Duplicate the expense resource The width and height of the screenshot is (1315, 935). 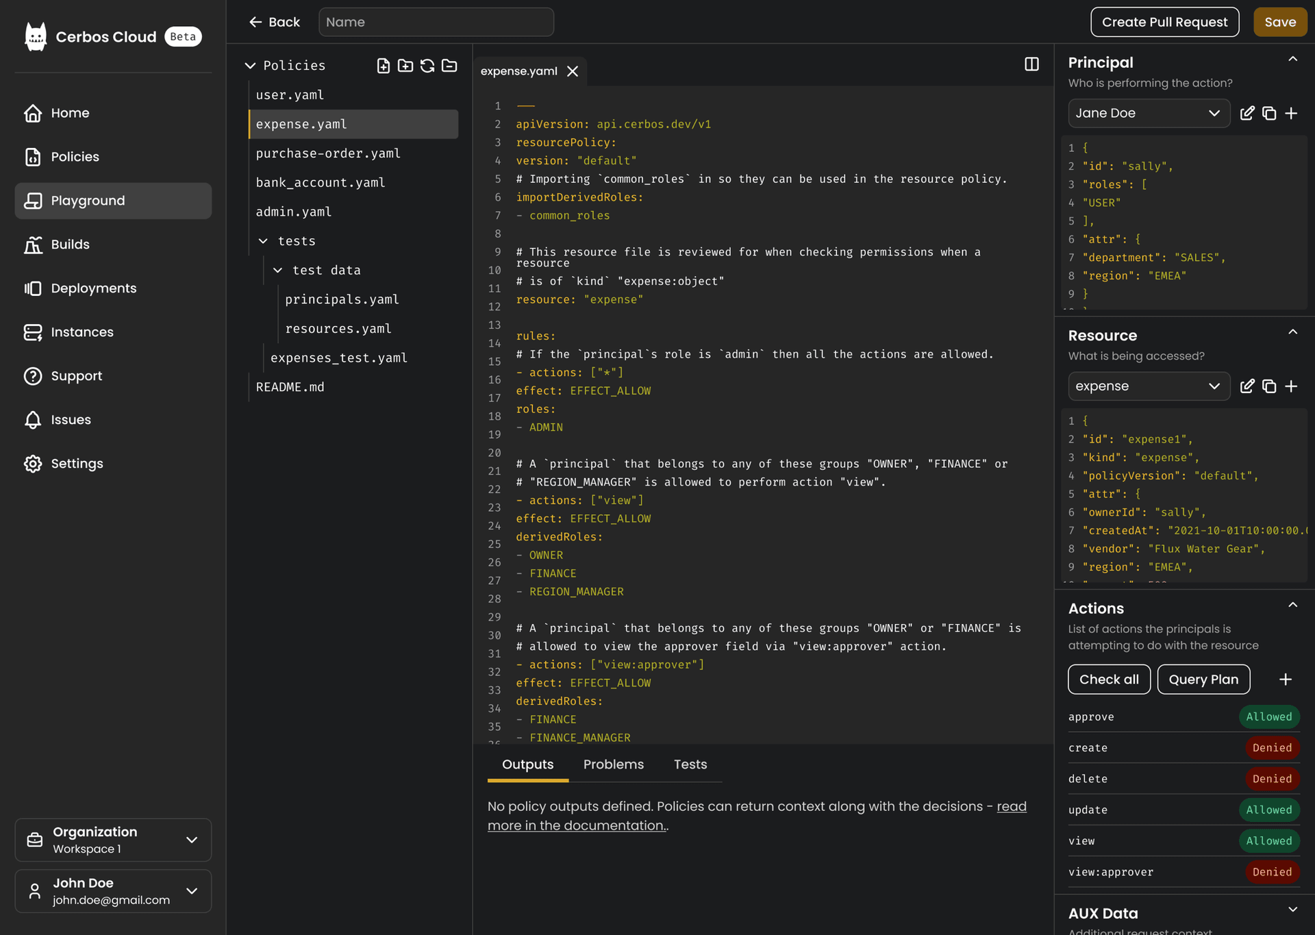pos(1269,386)
